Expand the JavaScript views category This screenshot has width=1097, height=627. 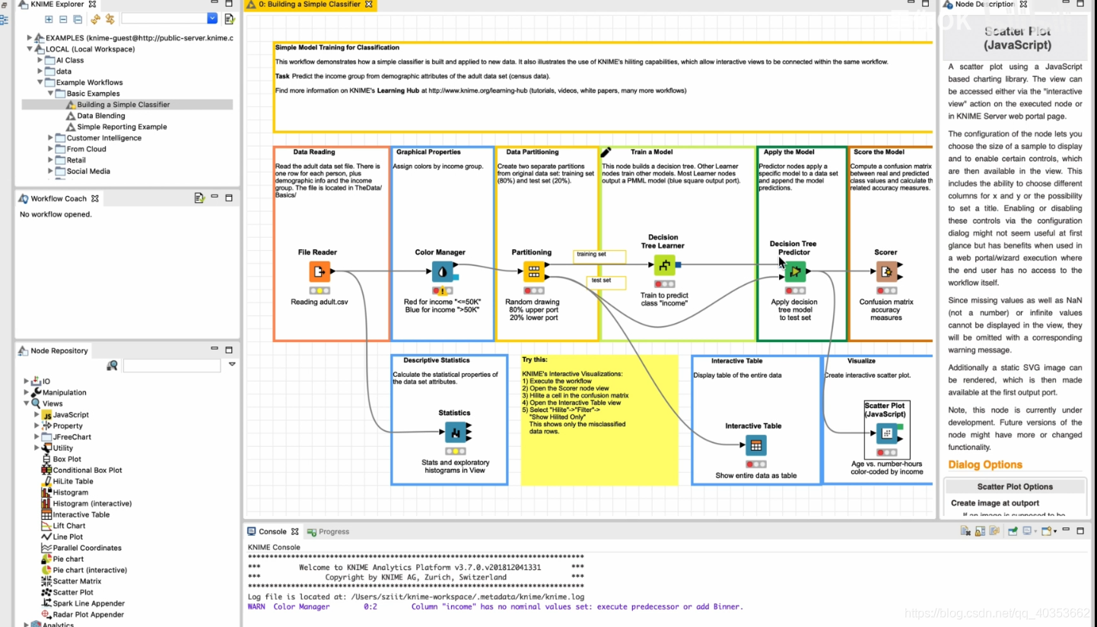pos(37,415)
